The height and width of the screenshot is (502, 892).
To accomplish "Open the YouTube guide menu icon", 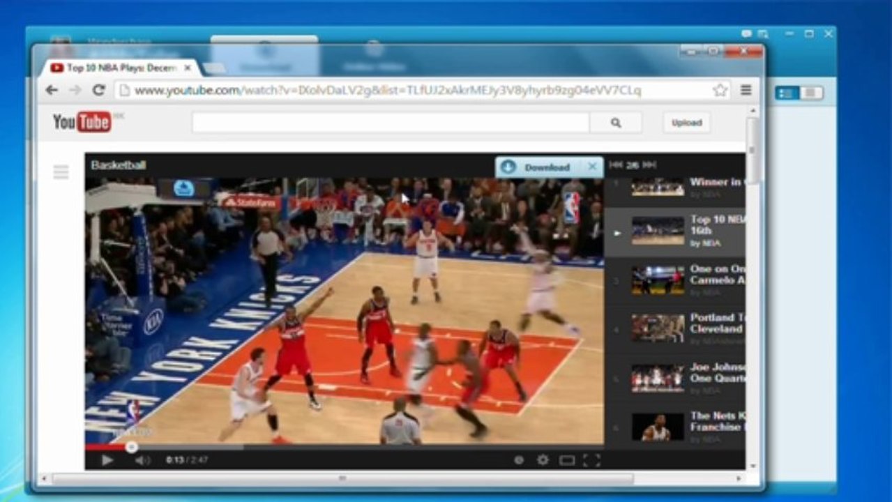I will coord(61,172).
